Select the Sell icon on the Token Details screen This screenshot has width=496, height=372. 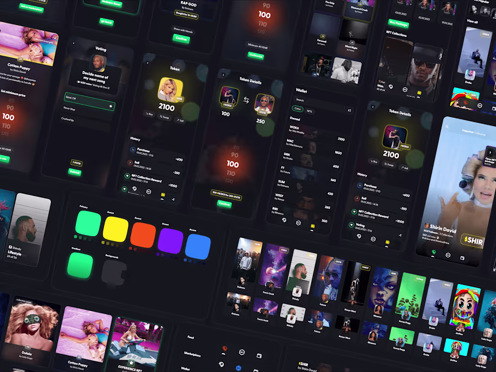404,167
